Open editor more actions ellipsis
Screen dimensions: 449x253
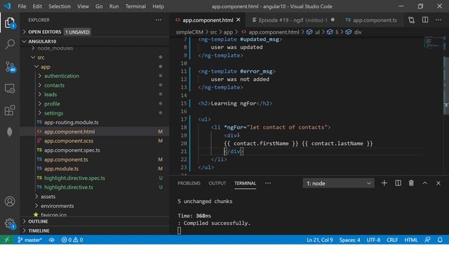(438, 20)
